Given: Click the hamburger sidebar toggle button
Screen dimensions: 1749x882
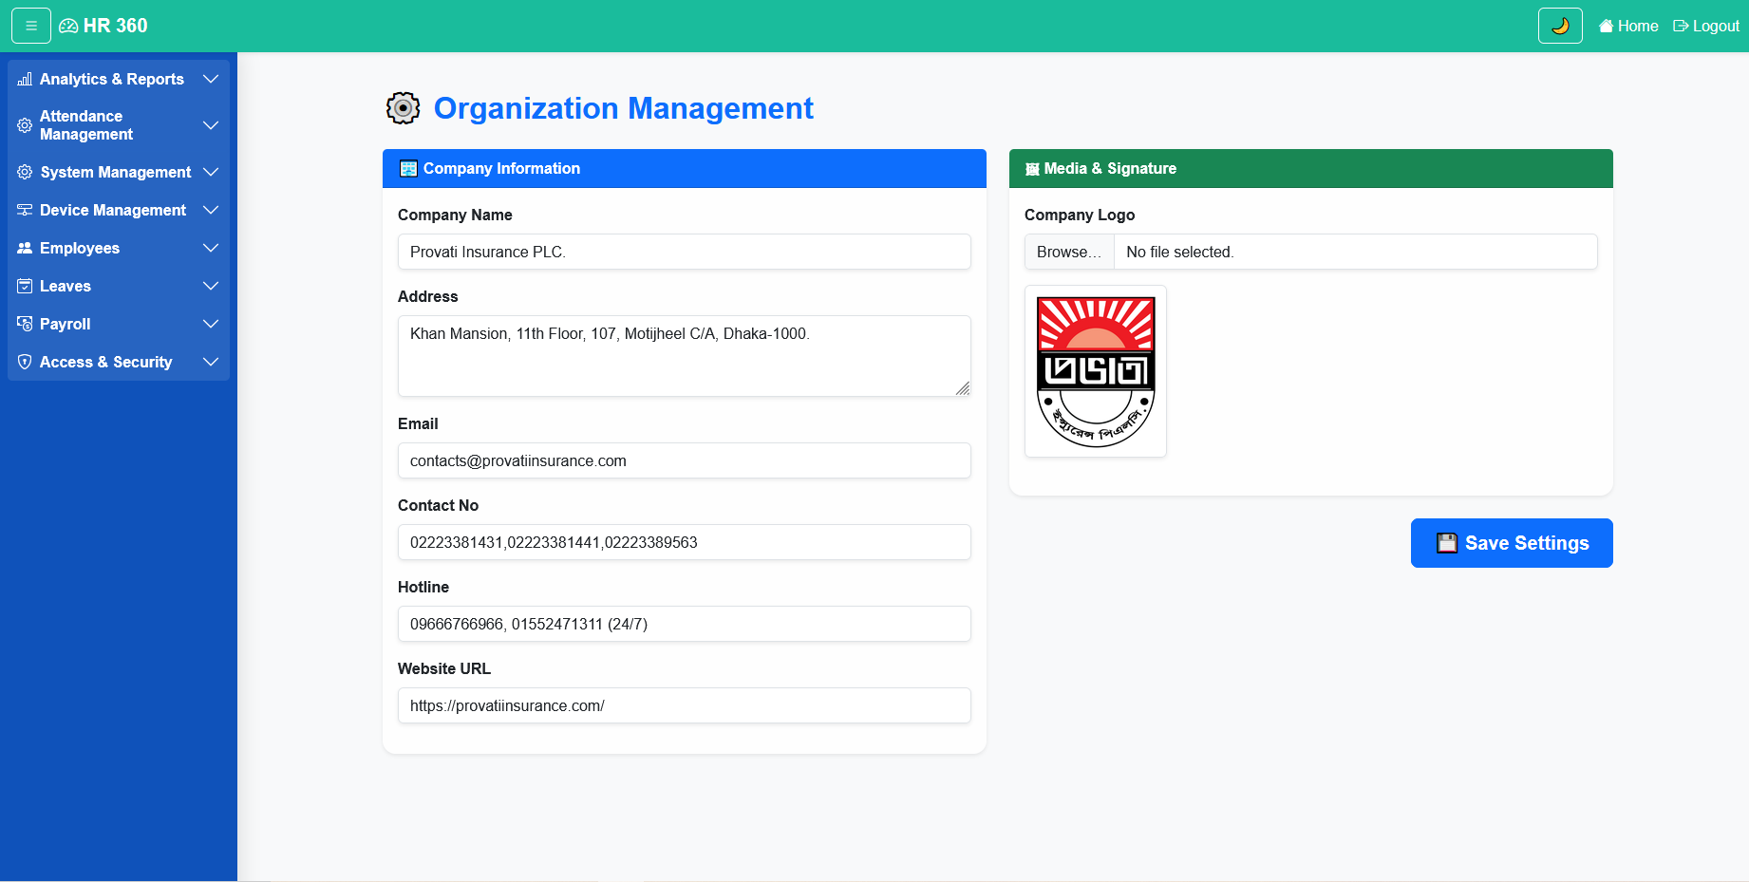Looking at the screenshot, I should (31, 26).
